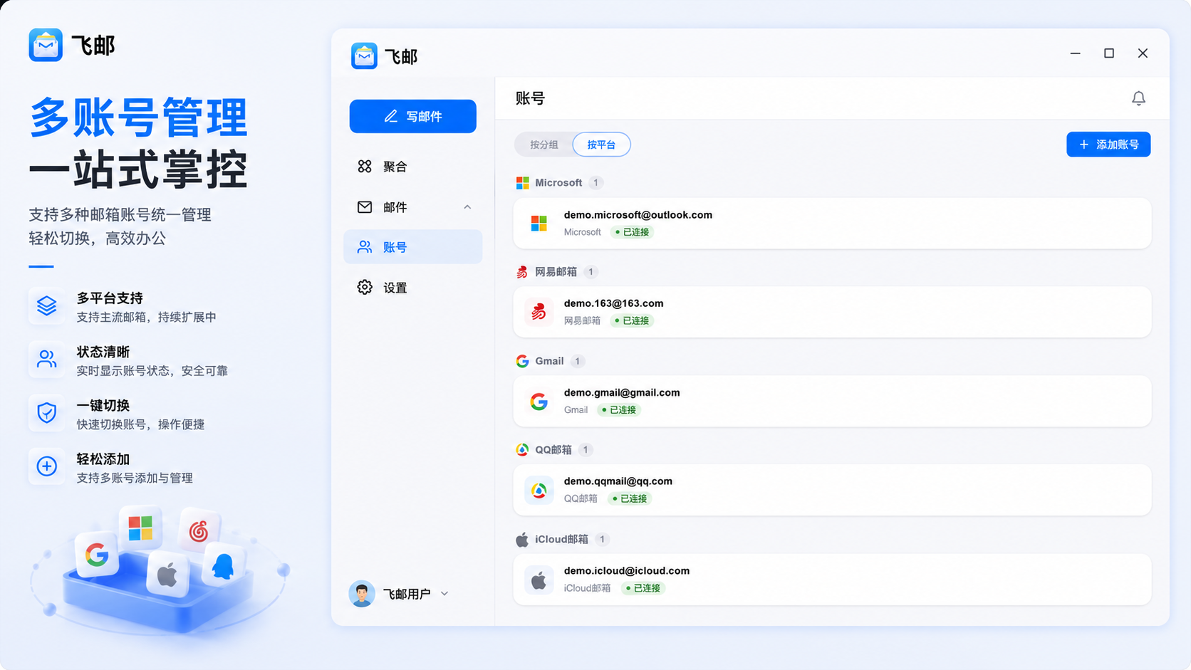
Task: Click the 聚合 four-dots icon
Action: 365,166
